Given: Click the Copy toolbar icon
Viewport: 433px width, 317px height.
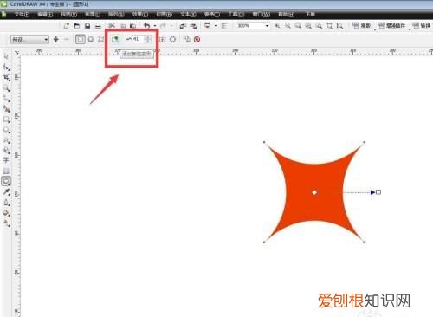Looking at the screenshot, I should [x=123, y=26].
